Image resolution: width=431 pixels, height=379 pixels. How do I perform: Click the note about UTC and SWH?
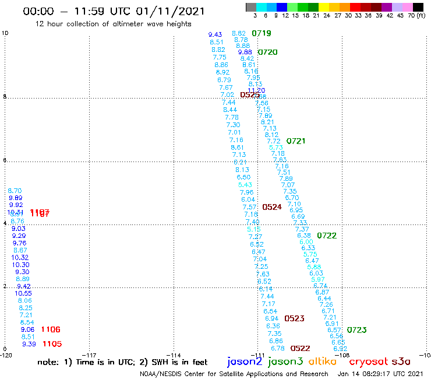[x=122, y=362]
